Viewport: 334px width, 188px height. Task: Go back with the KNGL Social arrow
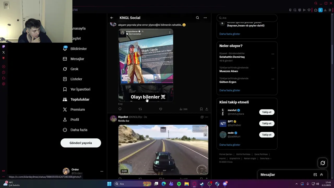(112, 18)
